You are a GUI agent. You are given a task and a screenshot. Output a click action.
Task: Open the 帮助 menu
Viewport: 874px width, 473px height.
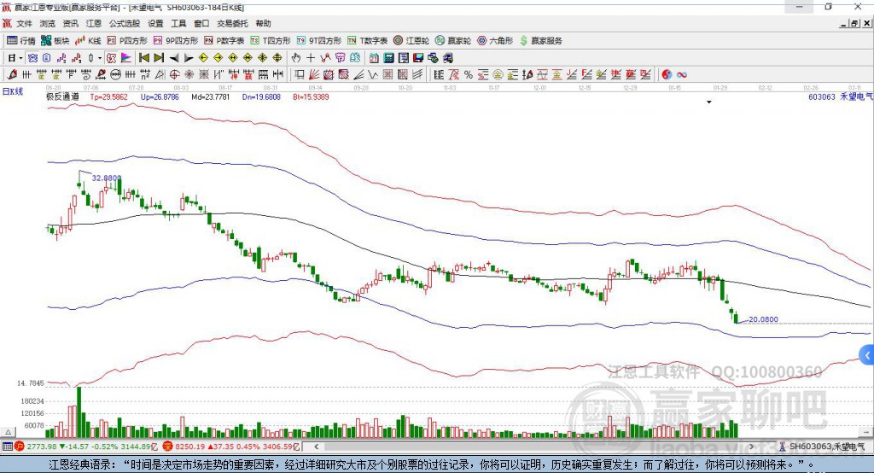[x=263, y=23]
